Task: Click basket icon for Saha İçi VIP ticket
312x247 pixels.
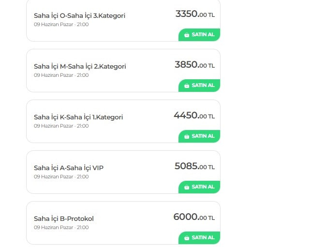Action: (187, 187)
